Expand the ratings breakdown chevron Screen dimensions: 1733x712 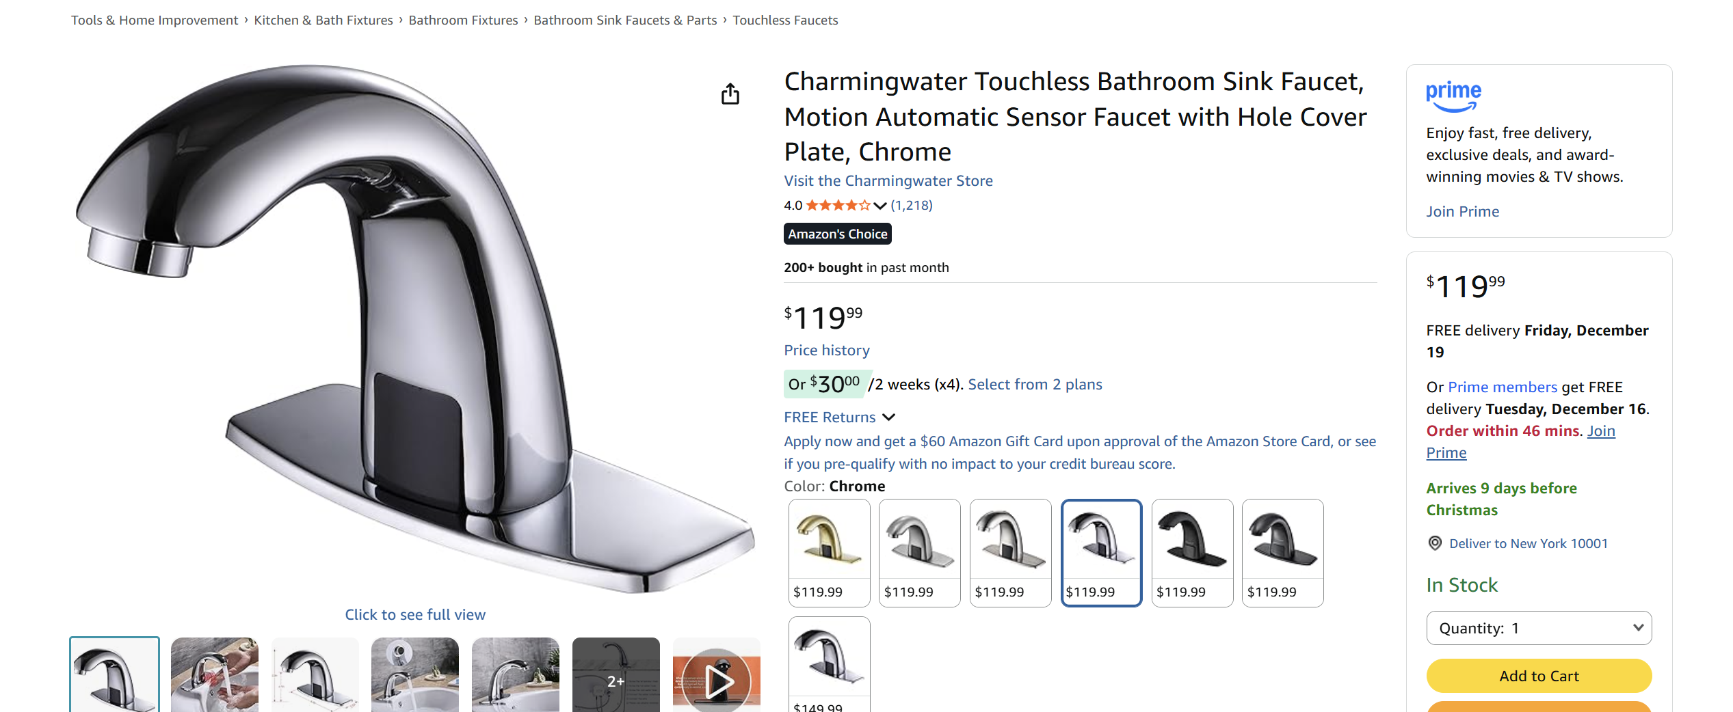pyautogui.click(x=879, y=206)
